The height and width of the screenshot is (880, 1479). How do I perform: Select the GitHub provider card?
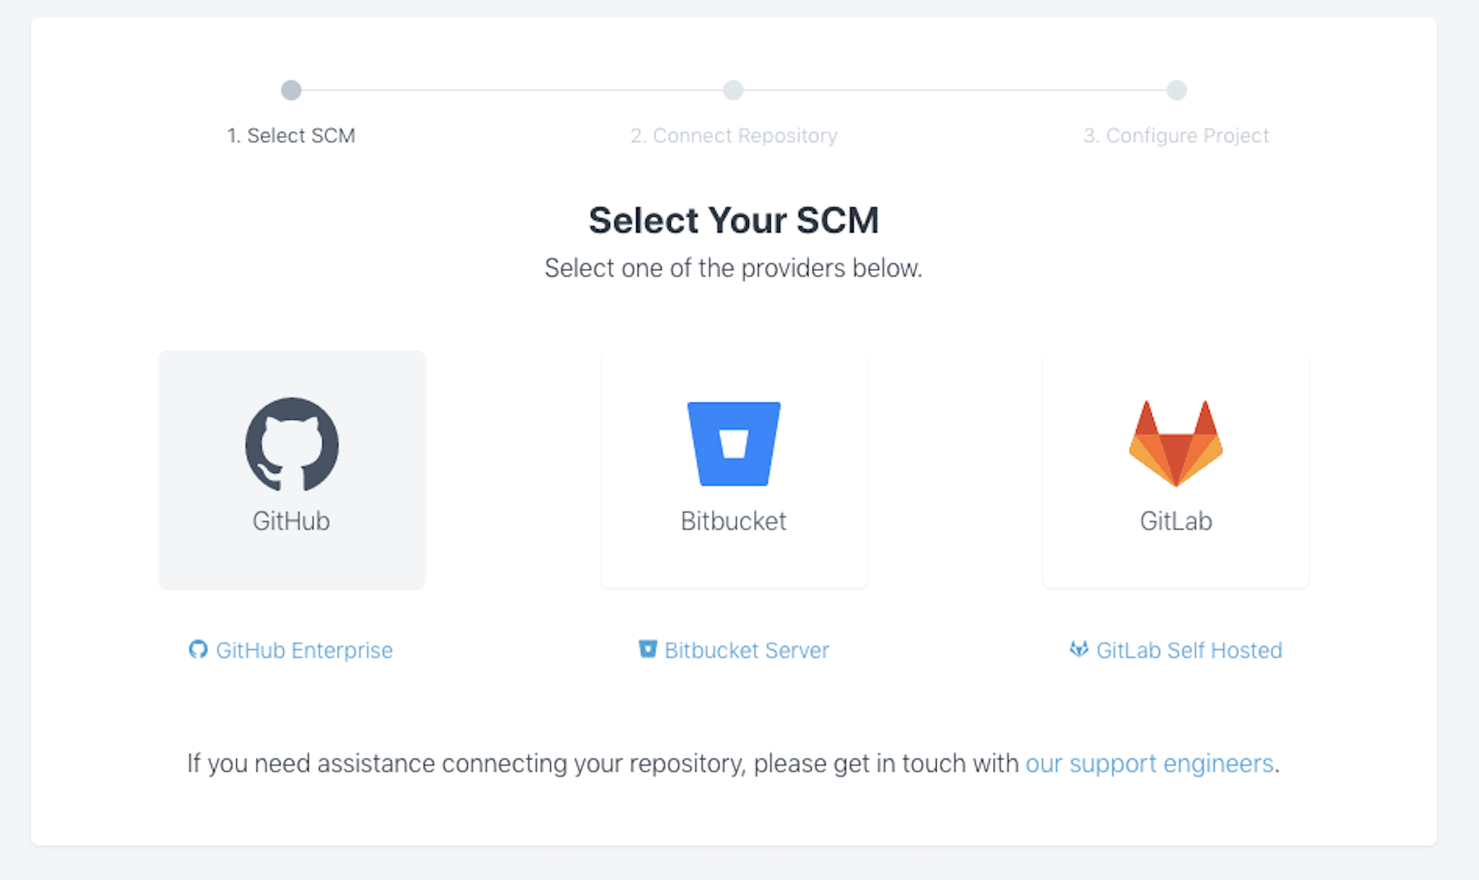coord(292,470)
